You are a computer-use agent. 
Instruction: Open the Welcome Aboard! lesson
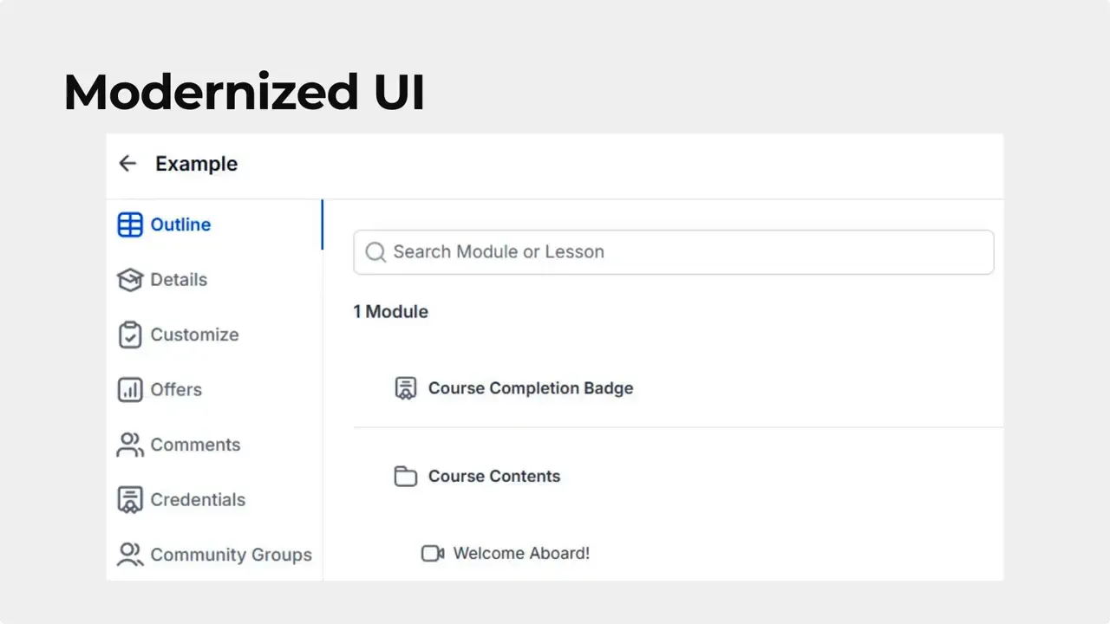tap(520, 553)
